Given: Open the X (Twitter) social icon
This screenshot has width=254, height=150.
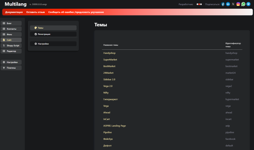Looking at the screenshot, I should [233, 4].
